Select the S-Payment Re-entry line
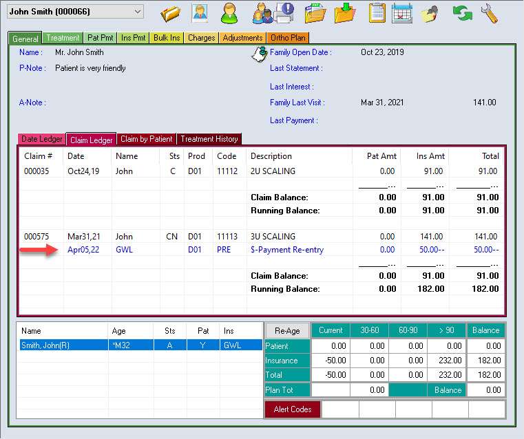 coord(262,250)
